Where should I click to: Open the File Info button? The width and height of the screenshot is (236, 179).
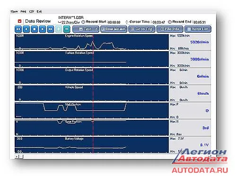[170, 29]
